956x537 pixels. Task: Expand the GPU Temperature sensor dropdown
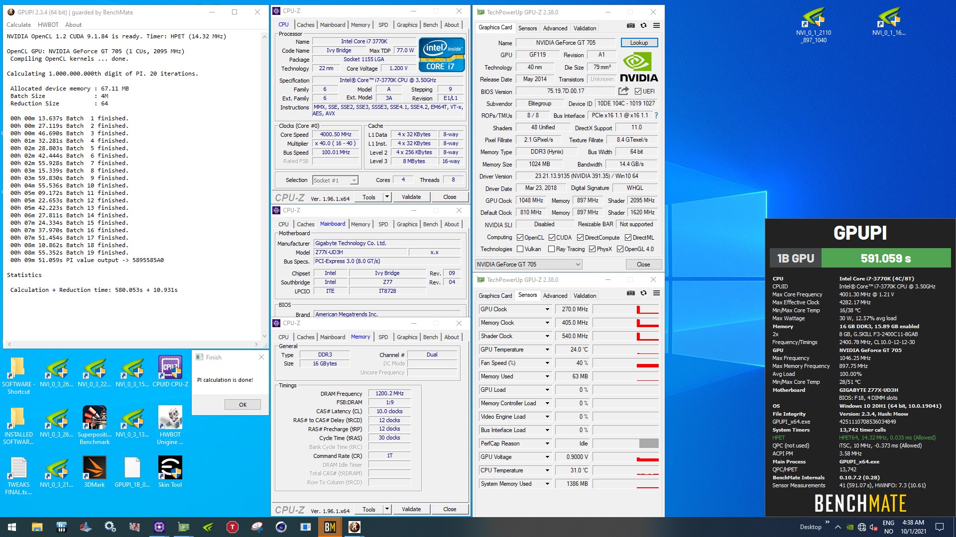pyautogui.click(x=547, y=350)
